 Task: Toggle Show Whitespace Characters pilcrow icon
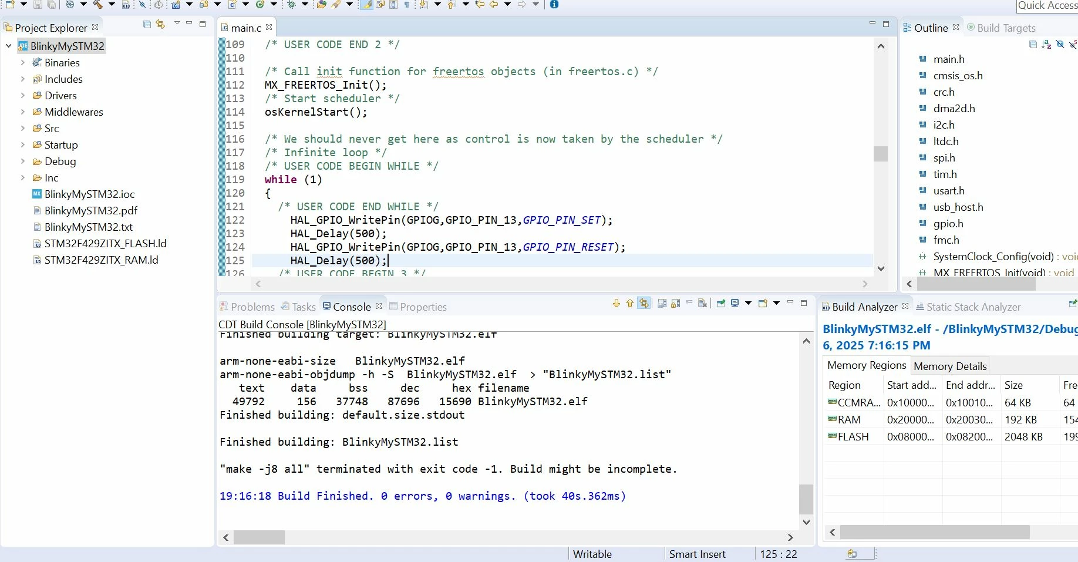[x=407, y=5]
